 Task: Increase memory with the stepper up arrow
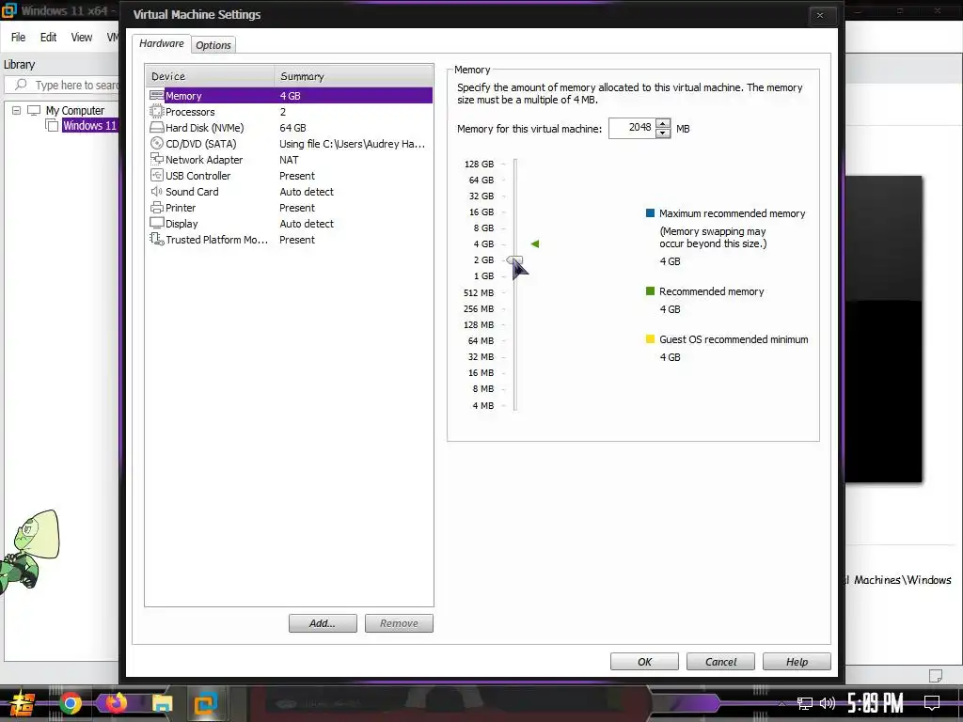(663, 124)
